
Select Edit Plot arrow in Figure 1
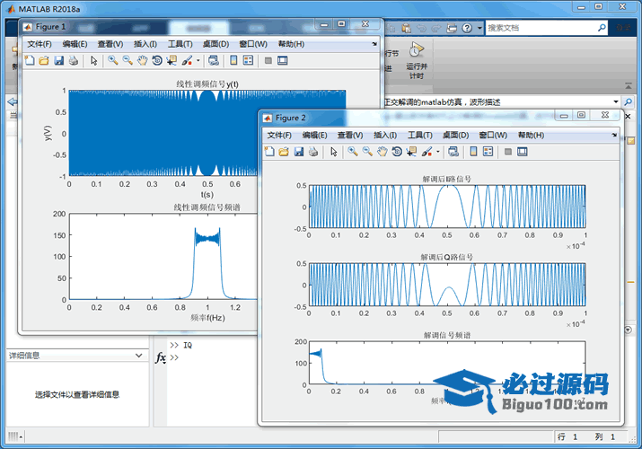(93, 60)
